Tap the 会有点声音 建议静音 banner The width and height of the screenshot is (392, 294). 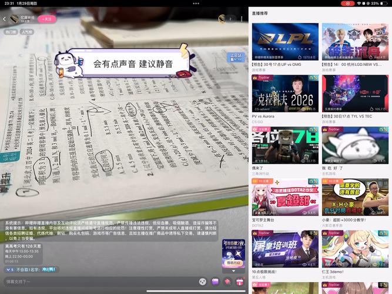pos(124,62)
